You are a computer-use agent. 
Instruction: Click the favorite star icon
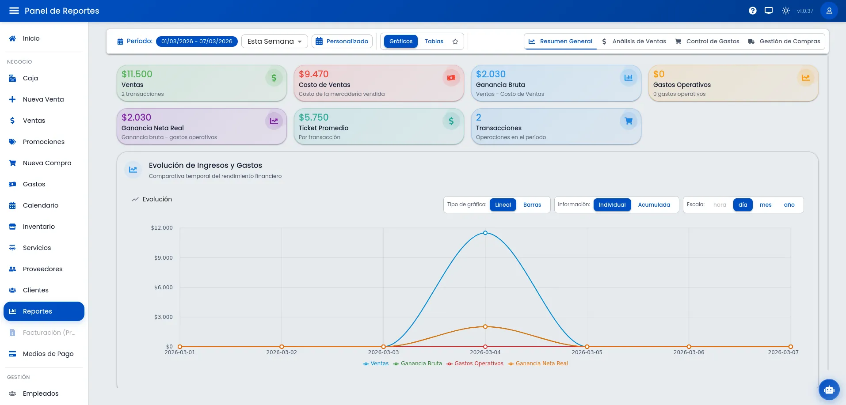coord(455,42)
